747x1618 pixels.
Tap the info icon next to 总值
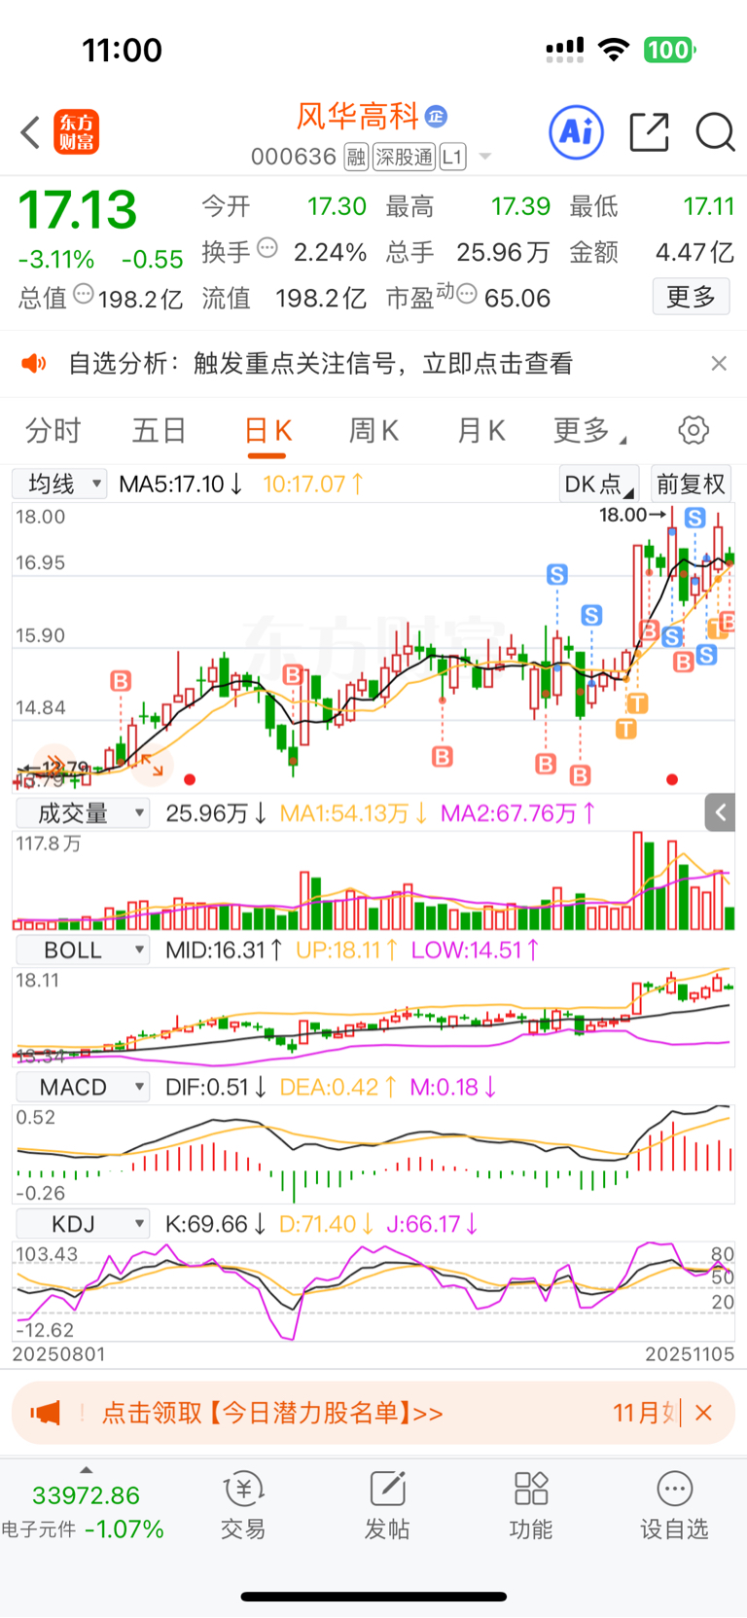click(x=84, y=294)
